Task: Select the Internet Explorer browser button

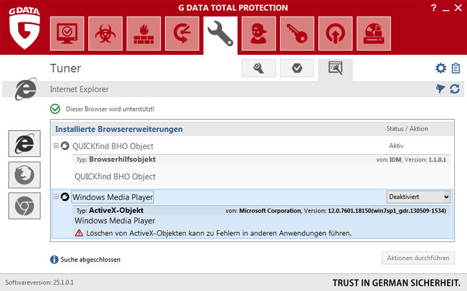Action: (x=25, y=143)
